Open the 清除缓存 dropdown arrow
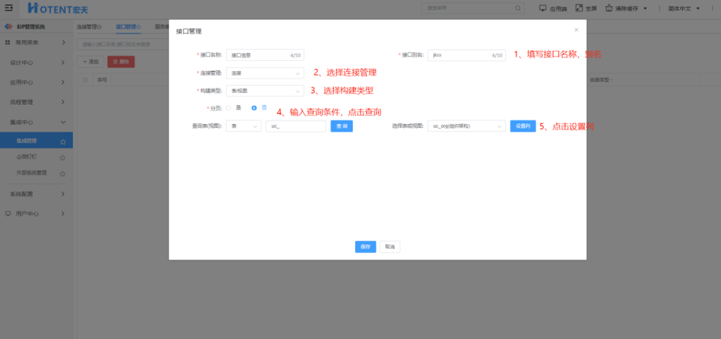 pos(645,8)
